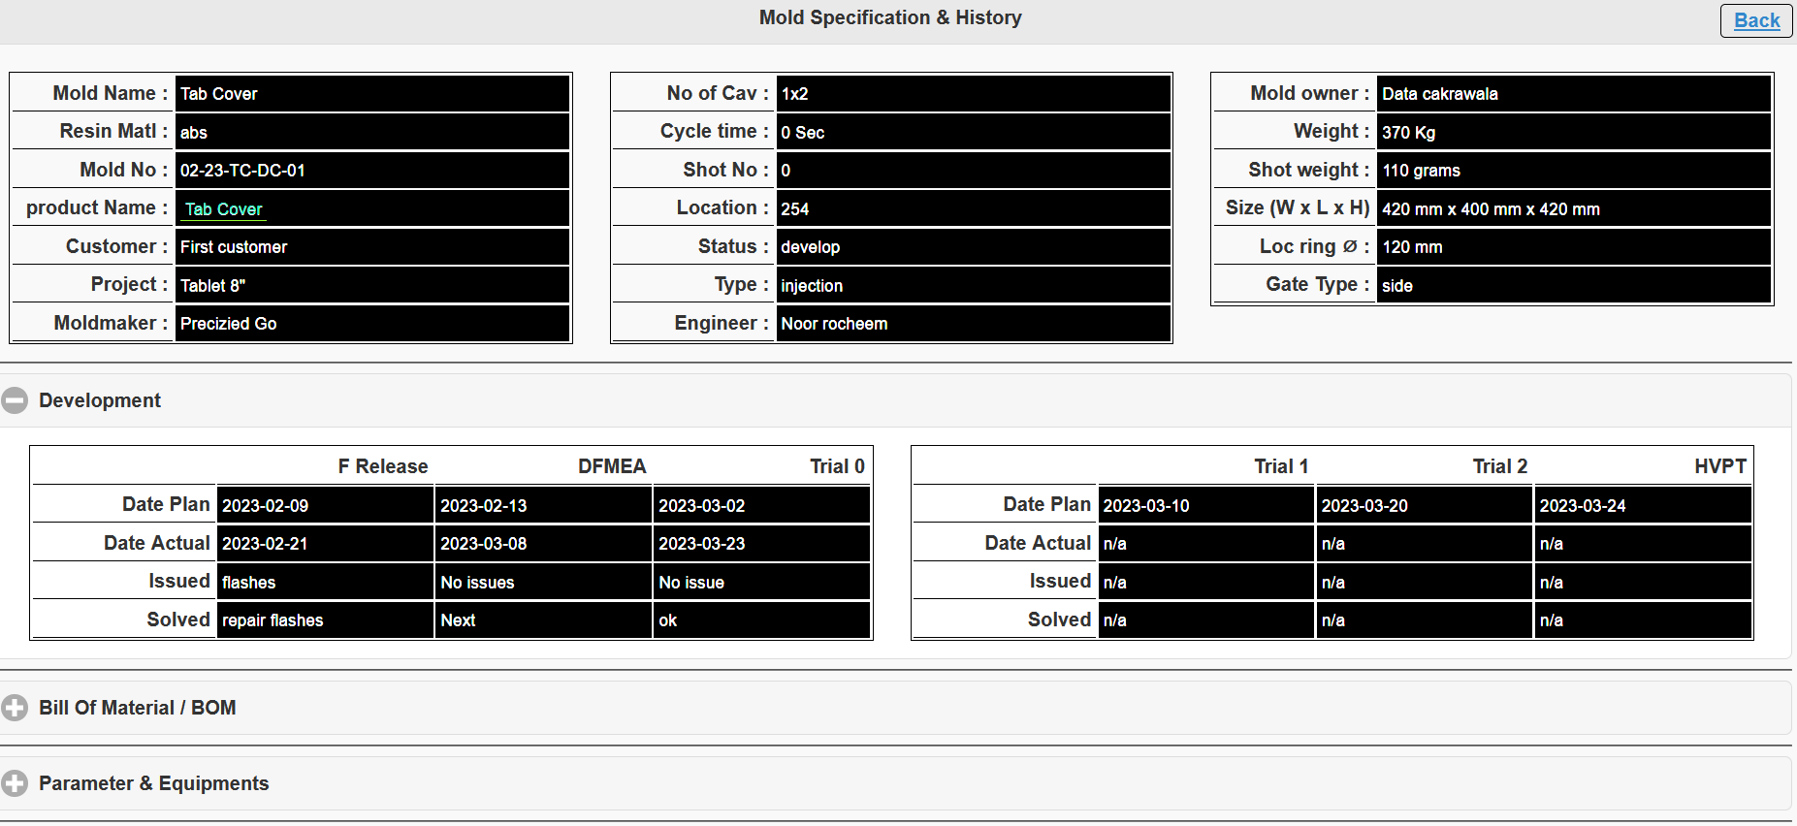This screenshot has height=826, width=1797.
Task: Expand Bill Of Material plus icon
Action: [x=15, y=708]
